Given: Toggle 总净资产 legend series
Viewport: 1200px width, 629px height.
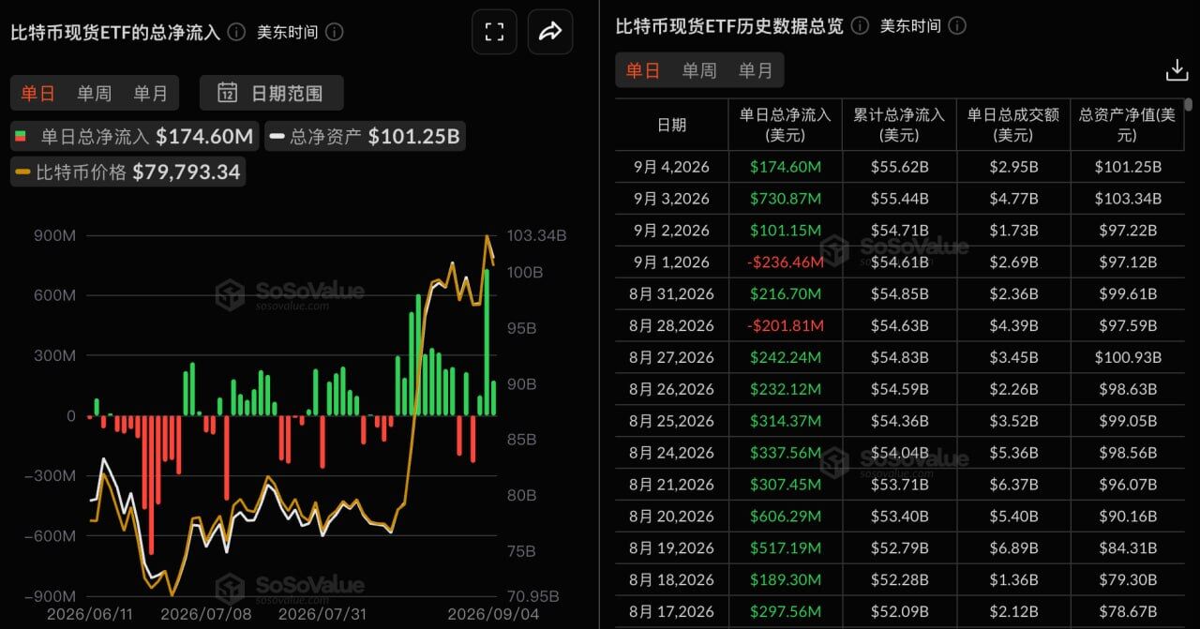Looking at the screenshot, I should [365, 137].
